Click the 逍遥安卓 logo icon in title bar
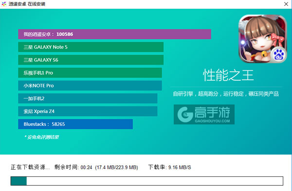This screenshot has height=191, width=292. point(4,4)
